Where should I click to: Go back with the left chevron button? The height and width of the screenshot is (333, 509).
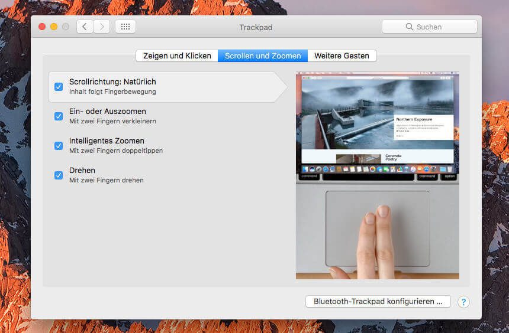tap(85, 27)
